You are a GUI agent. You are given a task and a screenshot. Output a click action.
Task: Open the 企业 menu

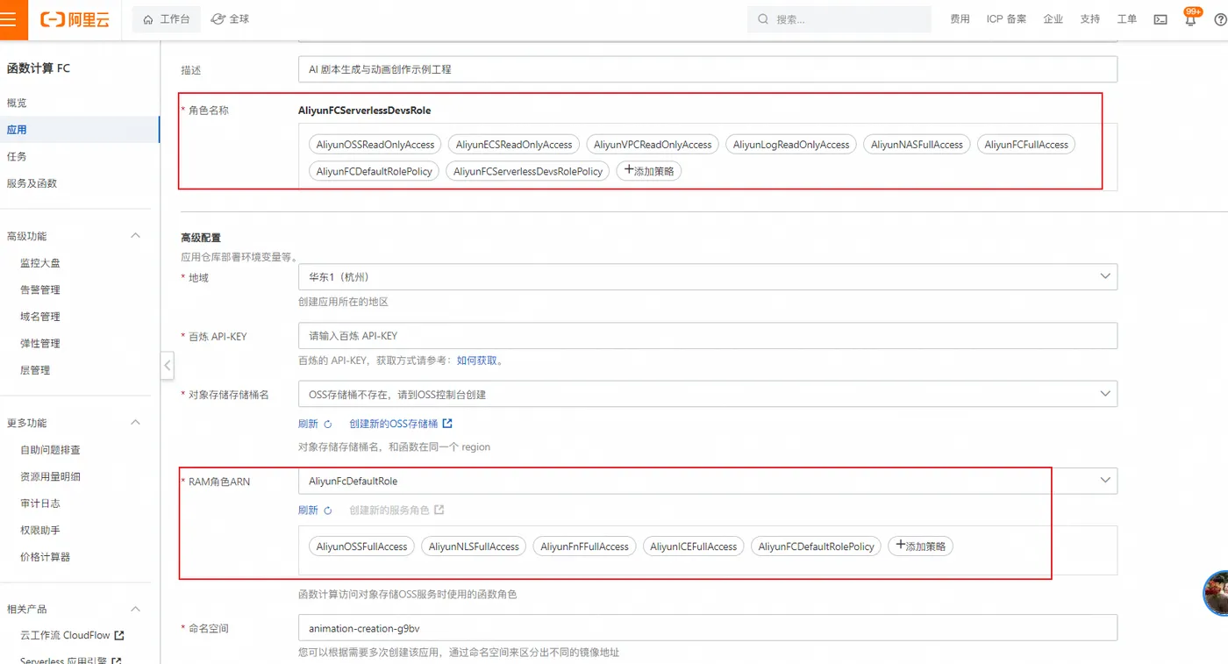click(x=1053, y=19)
